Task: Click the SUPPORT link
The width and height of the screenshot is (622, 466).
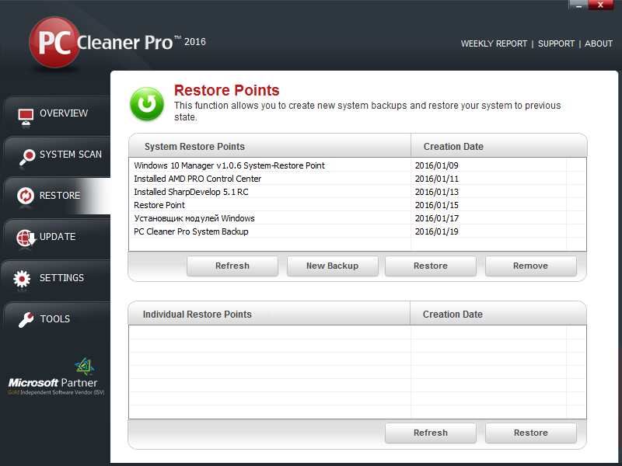Action: pos(556,43)
